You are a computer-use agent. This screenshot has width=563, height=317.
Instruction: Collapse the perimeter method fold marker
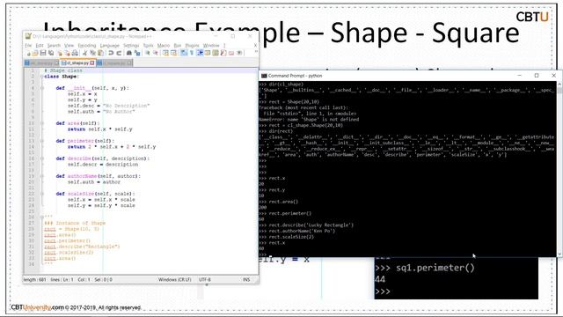coord(42,141)
